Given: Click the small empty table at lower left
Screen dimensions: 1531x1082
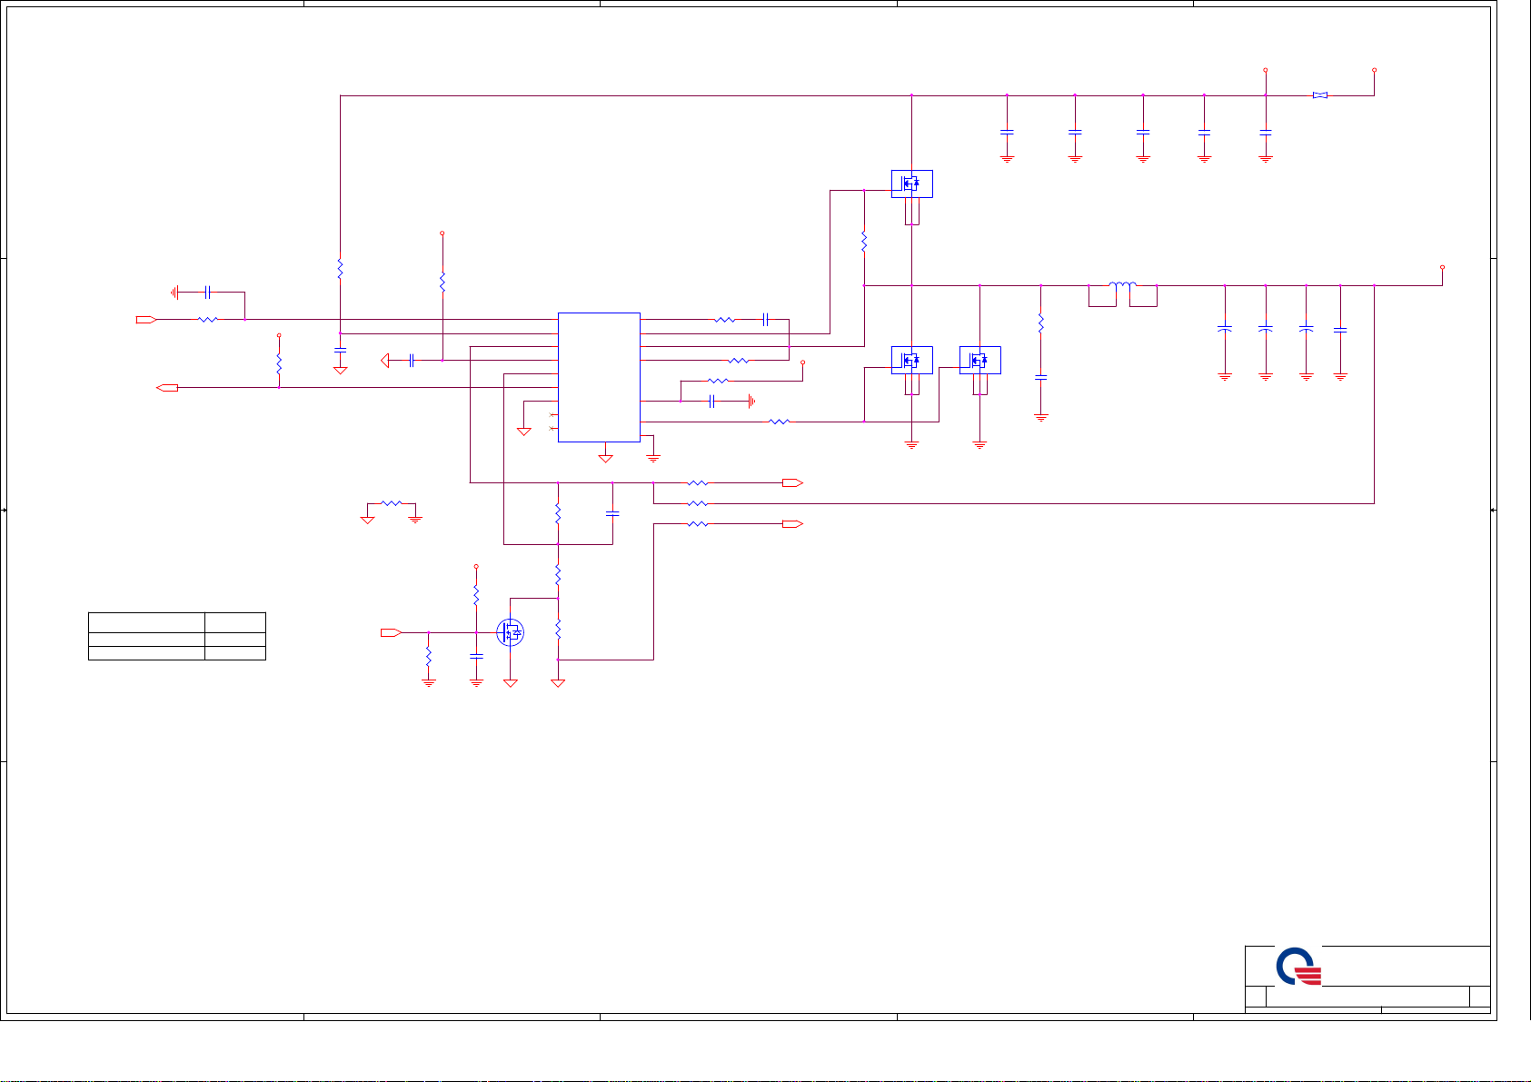Looking at the screenshot, I should coord(176,636).
